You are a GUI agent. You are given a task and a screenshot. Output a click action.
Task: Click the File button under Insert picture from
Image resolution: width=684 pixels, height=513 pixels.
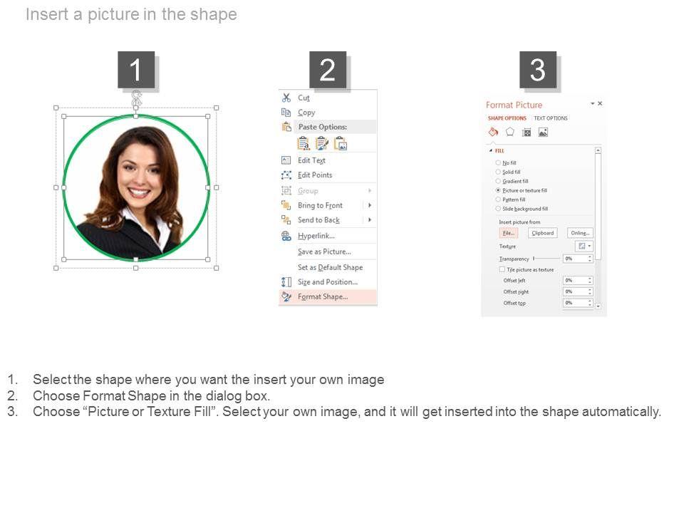[x=509, y=233]
